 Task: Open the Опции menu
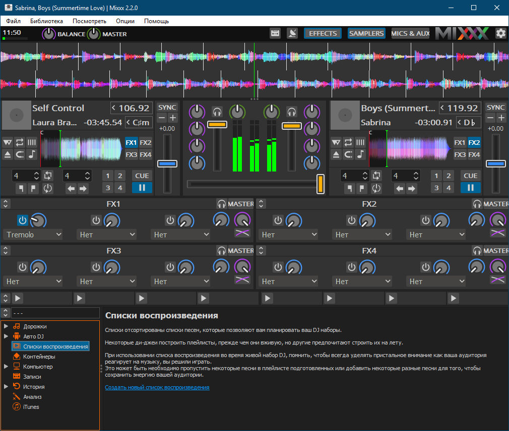click(125, 21)
